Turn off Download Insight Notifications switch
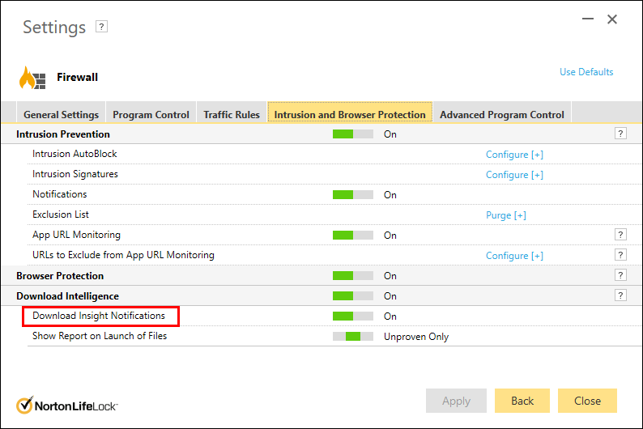 (x=353, y=316)
